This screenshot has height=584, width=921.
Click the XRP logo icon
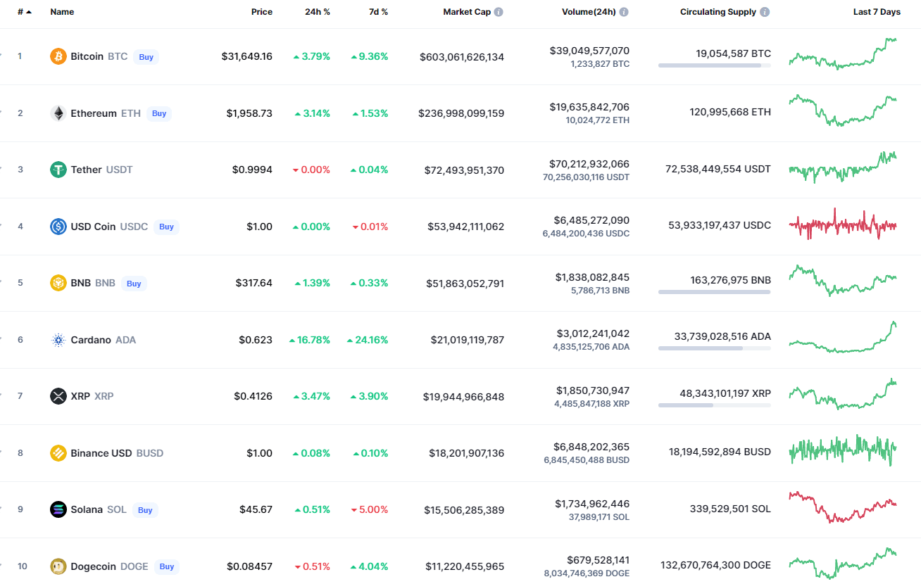pyautogui.click(x=58, y=396)
